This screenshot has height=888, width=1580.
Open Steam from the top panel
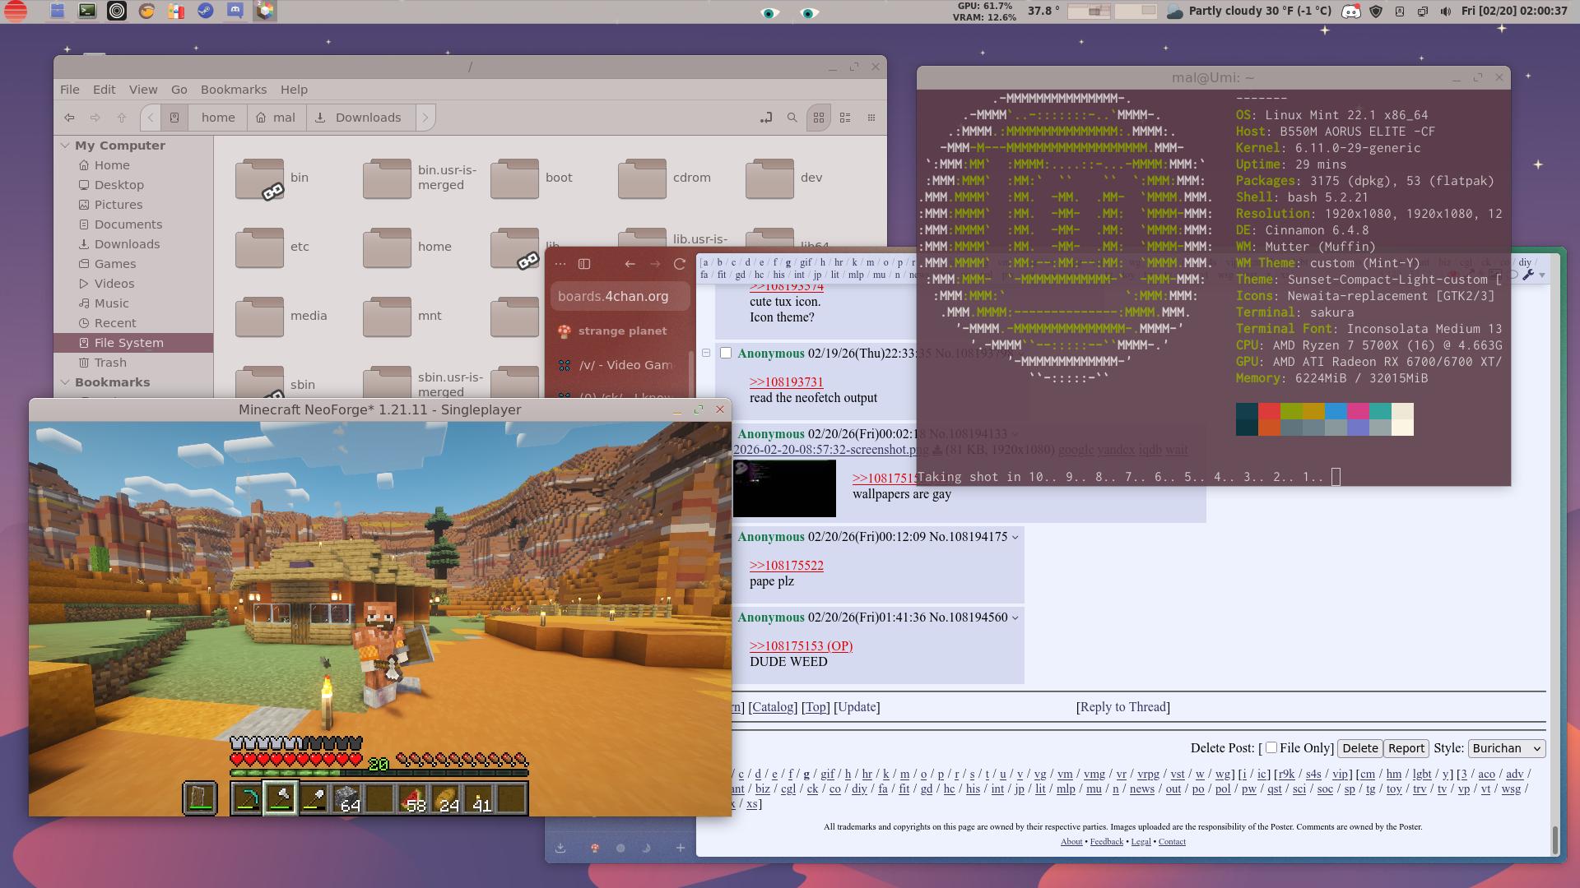pyautogui.click(x=205, y=12)
